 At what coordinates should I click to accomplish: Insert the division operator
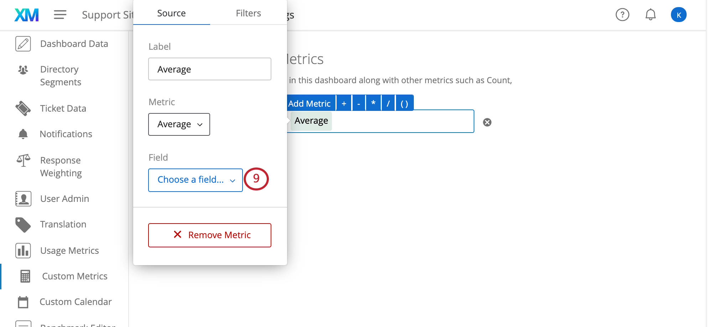[x=388, y=103]
